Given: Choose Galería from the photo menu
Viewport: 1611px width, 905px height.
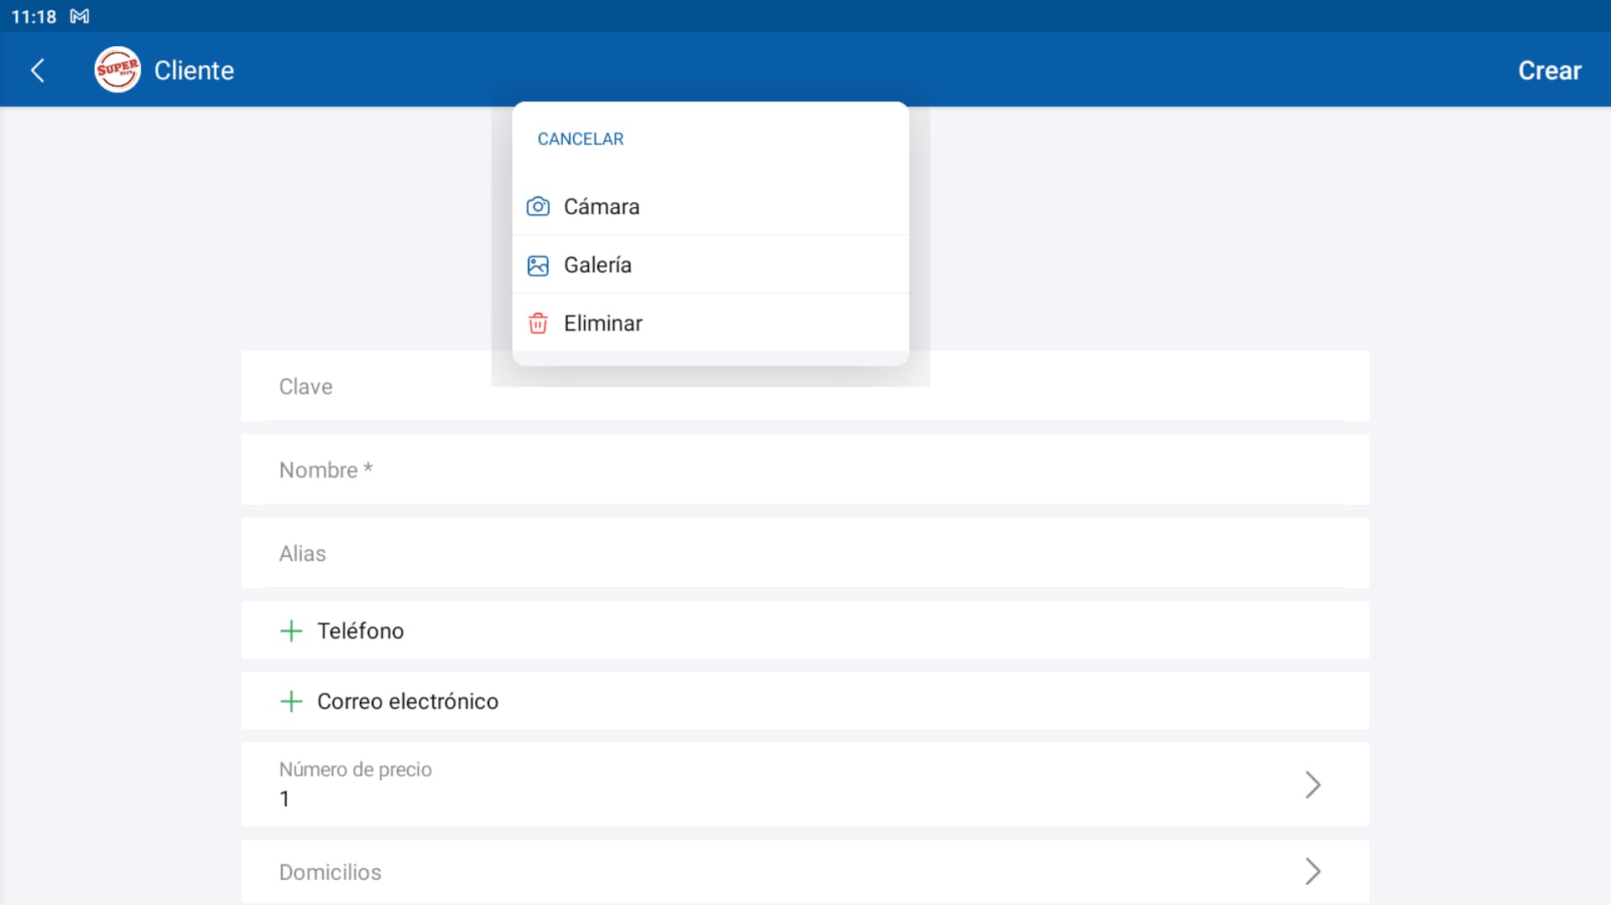Looking at the screenshot, I should (597, 265).
